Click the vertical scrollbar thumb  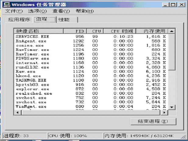click(172, 52)
